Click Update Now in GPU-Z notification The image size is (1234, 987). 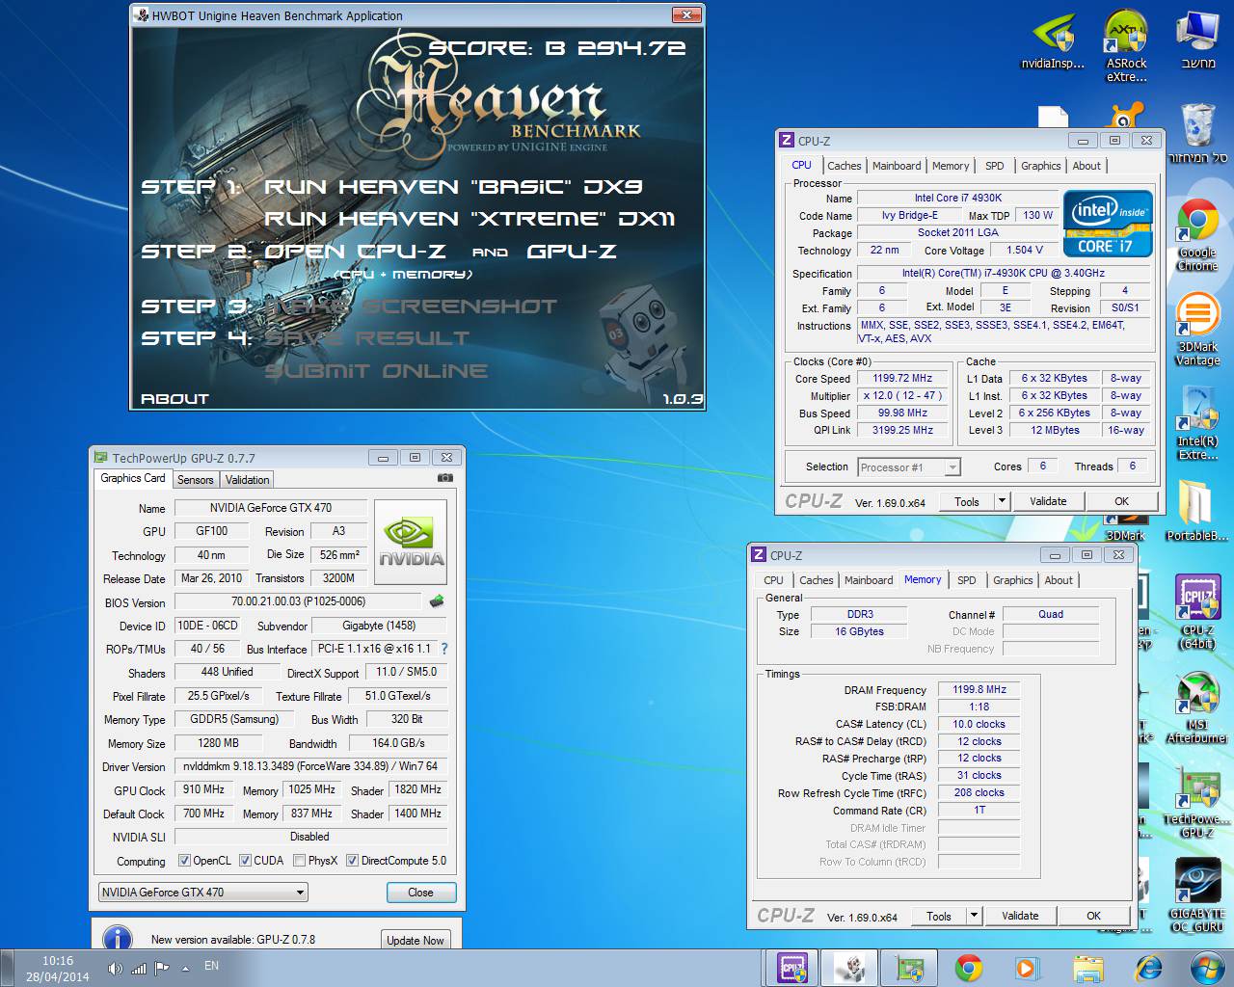click(416, 940)
